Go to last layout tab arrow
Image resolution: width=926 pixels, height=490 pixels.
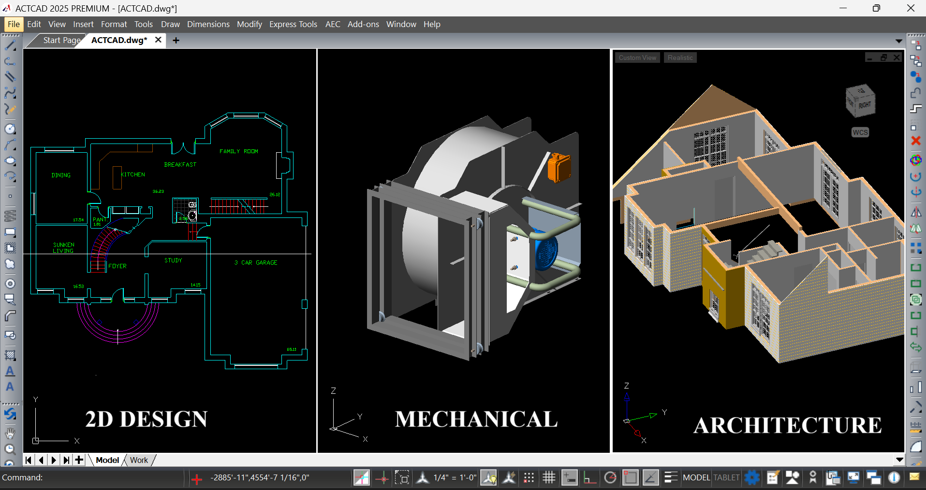66,460
